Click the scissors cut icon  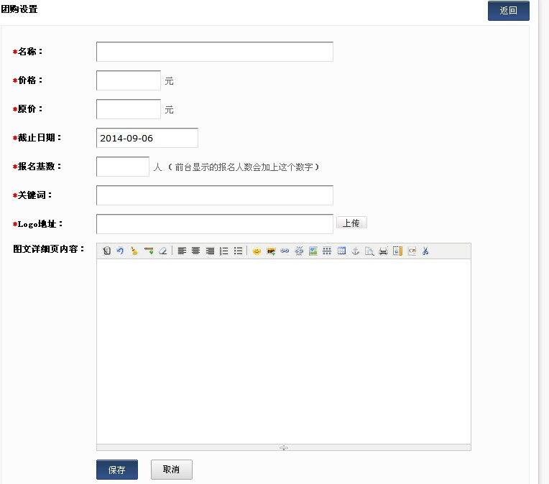(x=425, y=251)
